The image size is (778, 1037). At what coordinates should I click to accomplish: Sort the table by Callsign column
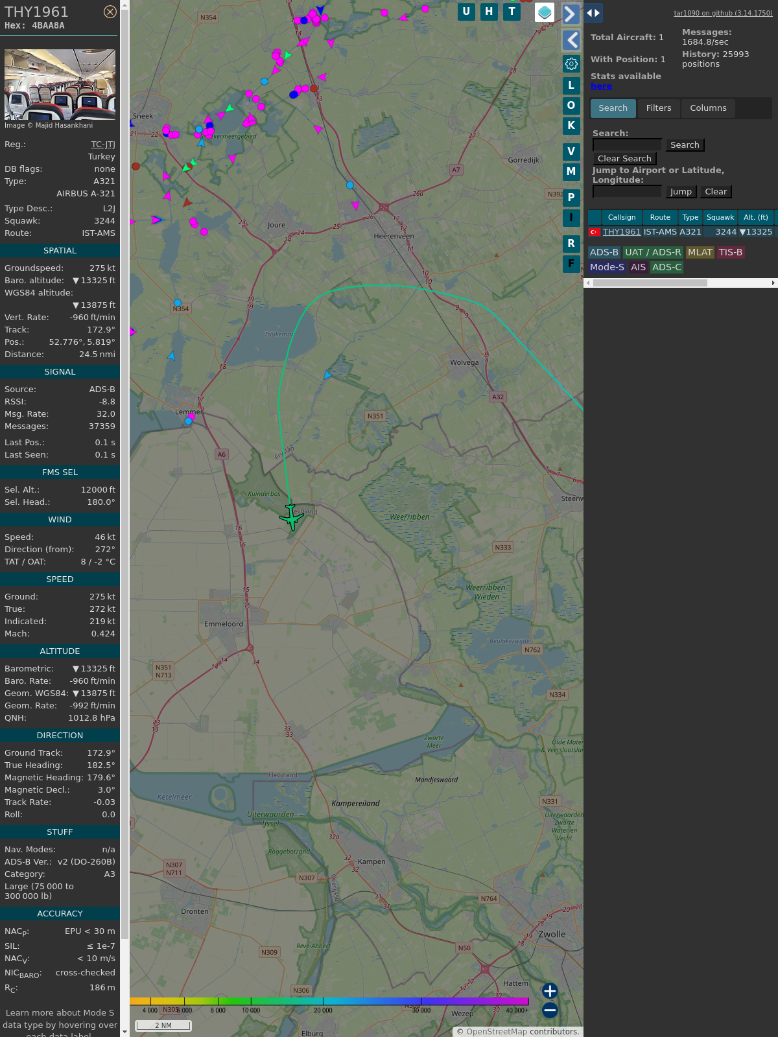(622, 217)
